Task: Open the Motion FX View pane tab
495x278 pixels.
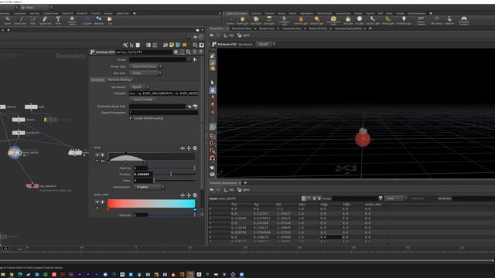Action: click(x=318, y=29)
